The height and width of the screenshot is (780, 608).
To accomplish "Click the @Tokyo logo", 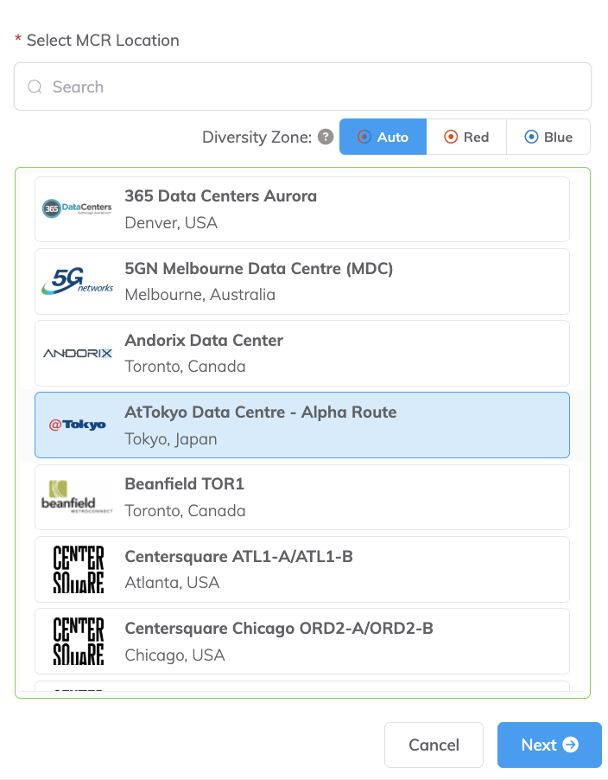I will click(77, 425).
